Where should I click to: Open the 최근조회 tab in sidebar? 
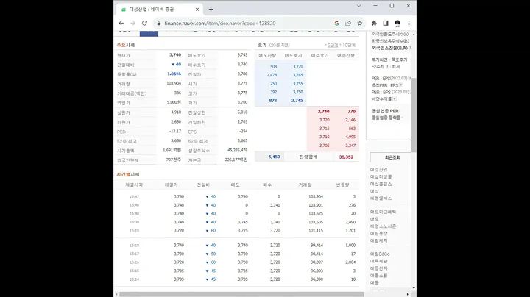pos(392,157)
